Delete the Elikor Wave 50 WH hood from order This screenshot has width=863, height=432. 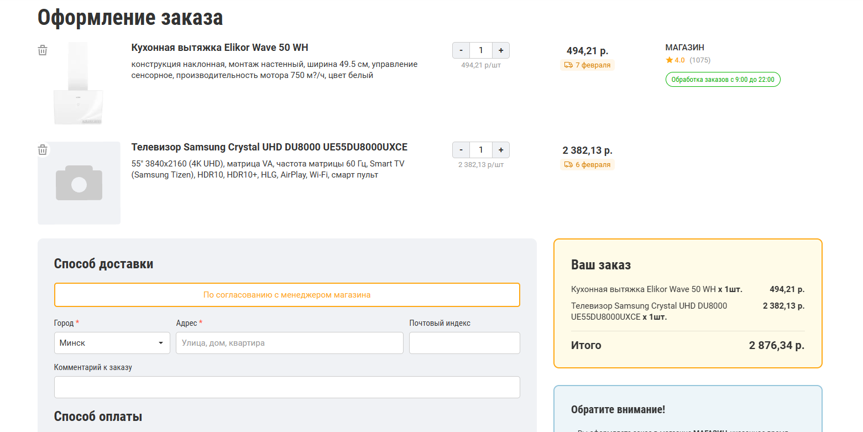(43, 50)
